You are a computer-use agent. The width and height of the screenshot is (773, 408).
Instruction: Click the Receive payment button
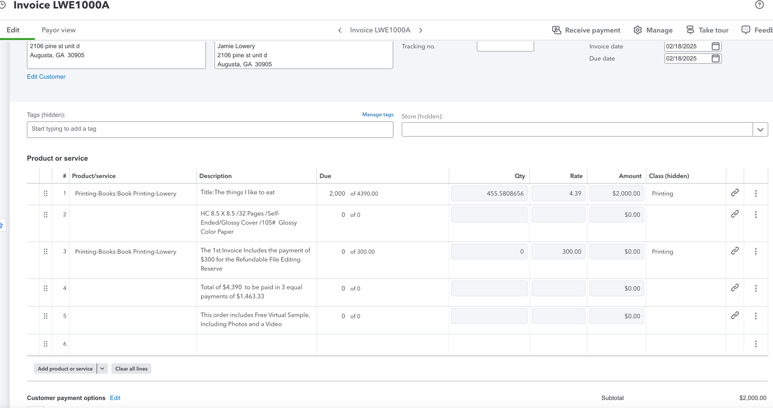[586, 30]
